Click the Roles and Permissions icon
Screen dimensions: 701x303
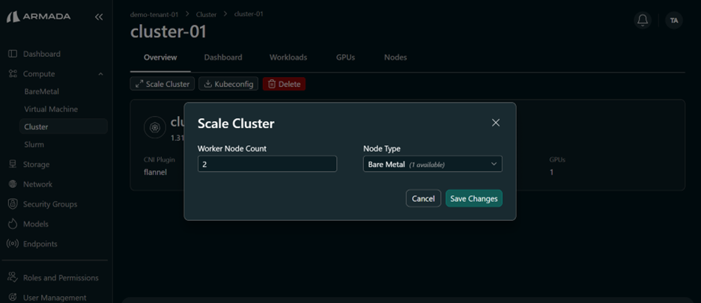coord(13,278)
